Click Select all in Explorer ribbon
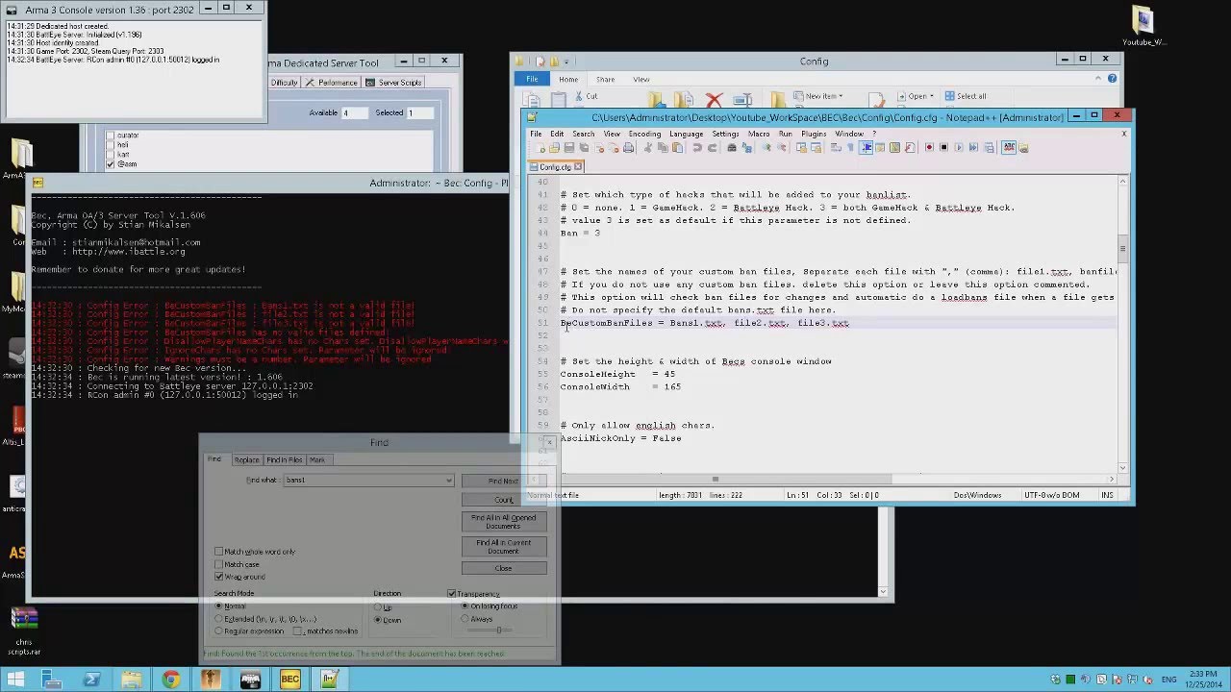 point(966,96)
